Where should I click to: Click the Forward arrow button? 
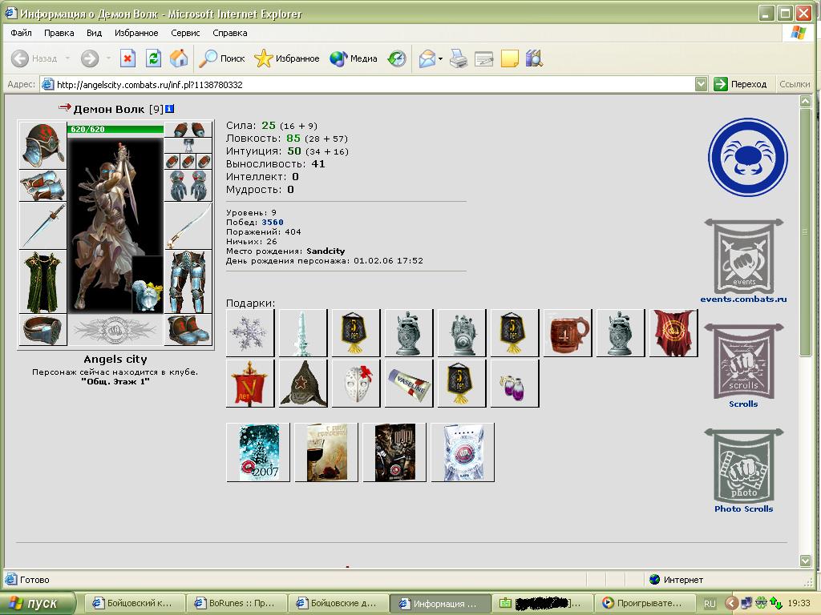click(x=90, y=58)
